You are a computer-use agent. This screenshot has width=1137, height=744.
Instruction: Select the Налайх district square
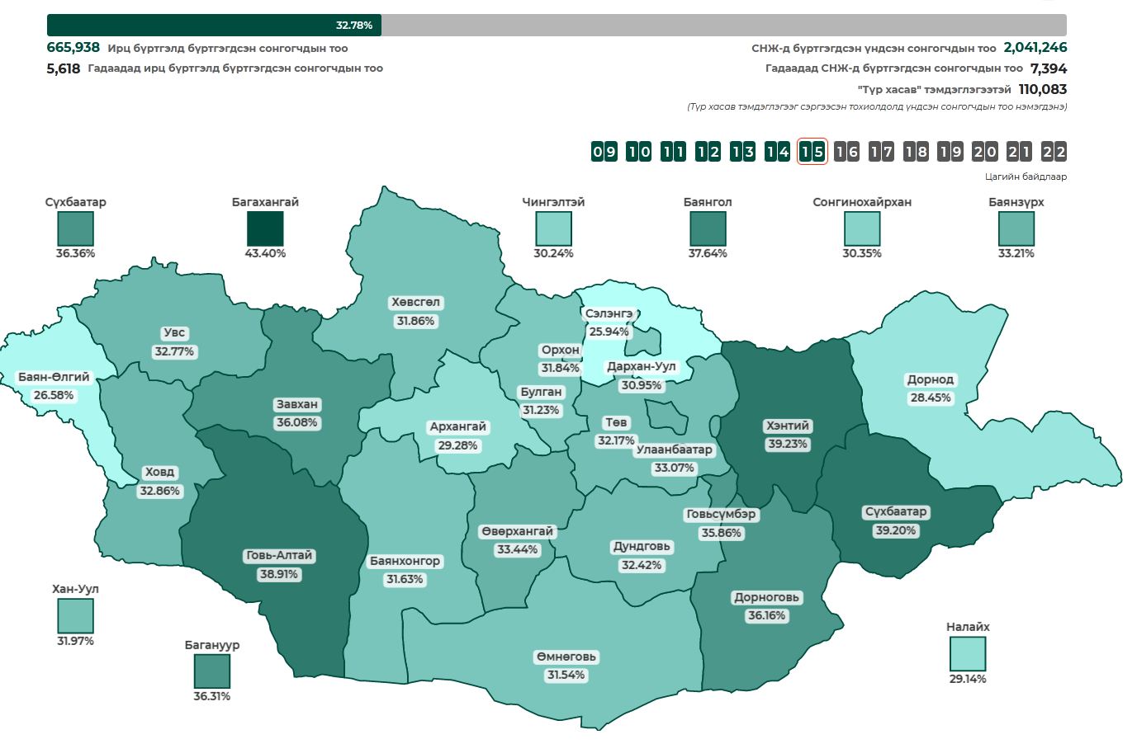tap(968, 654)
